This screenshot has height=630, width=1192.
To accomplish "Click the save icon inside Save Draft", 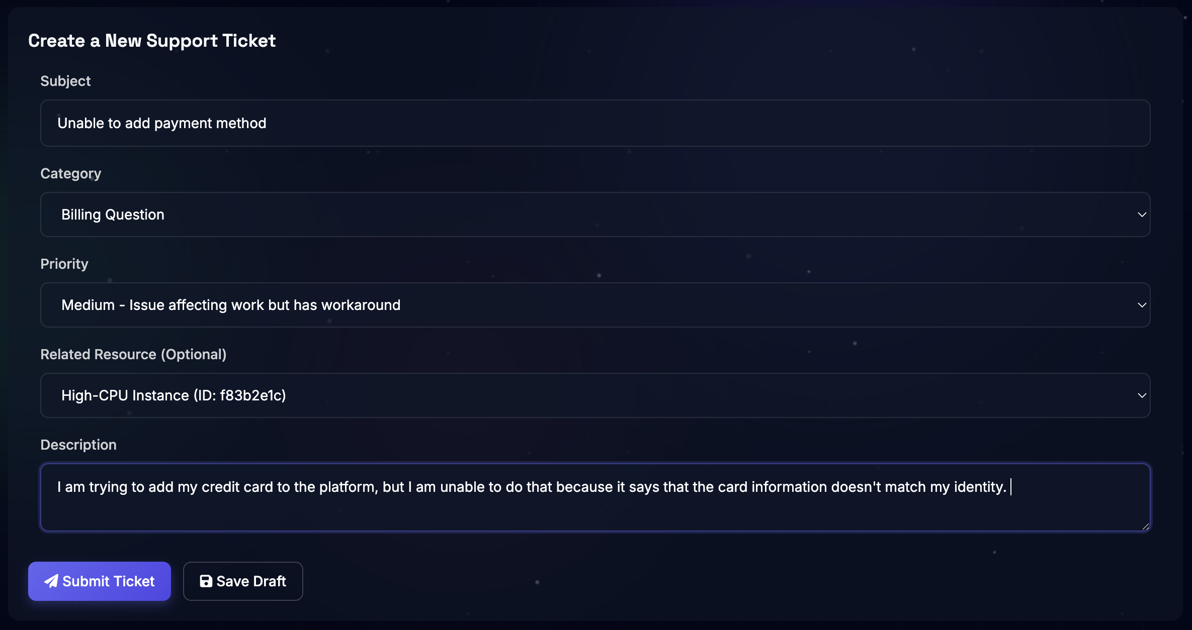I will point(206,581).
